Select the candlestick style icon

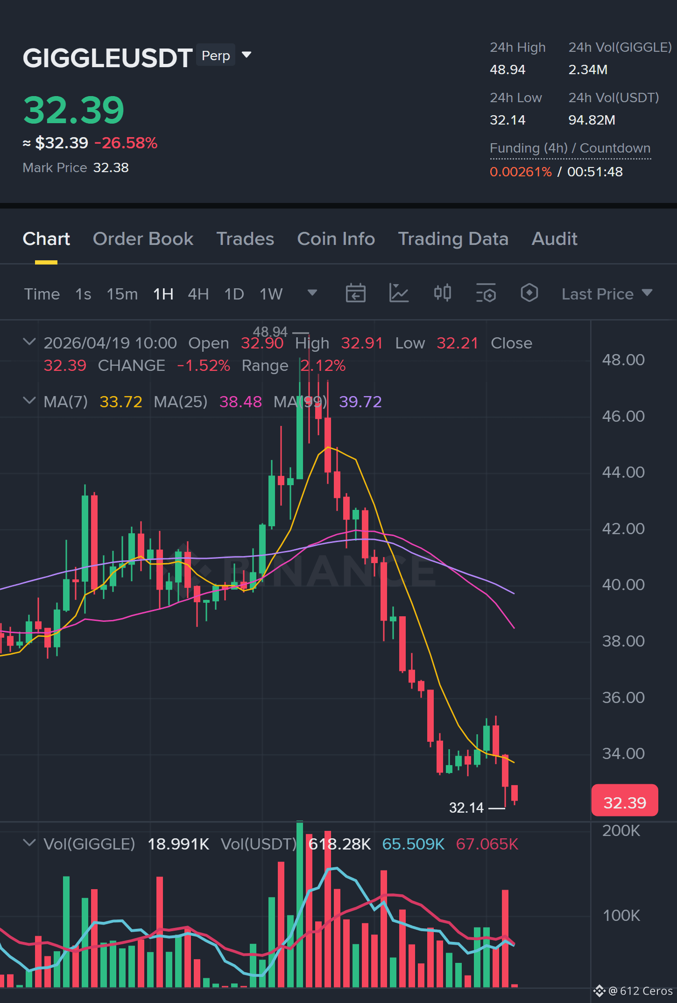pos(442,293)
